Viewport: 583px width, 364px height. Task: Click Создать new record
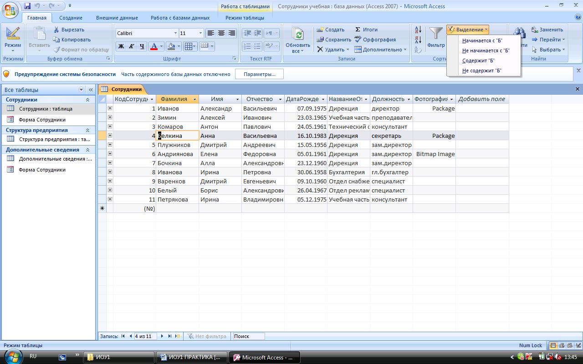(331, 30)
